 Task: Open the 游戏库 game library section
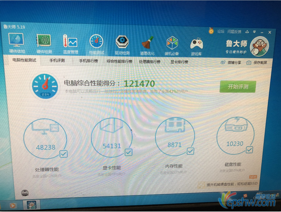[x=196, y=46]
